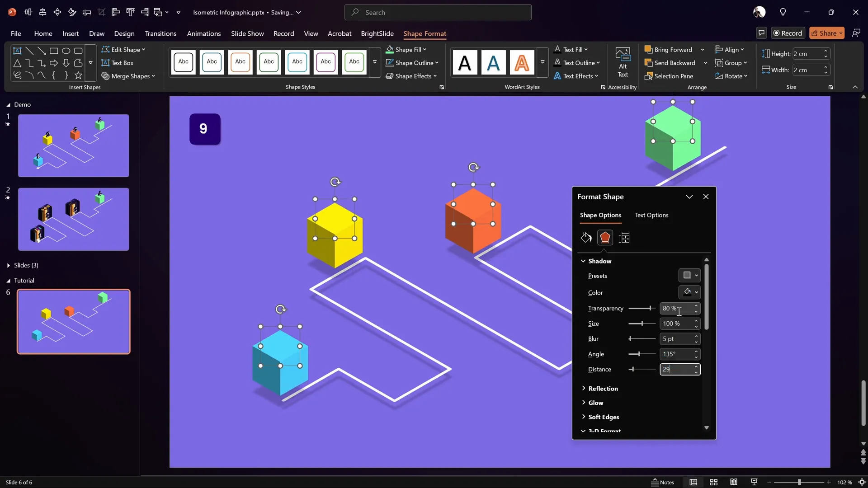Open Fill & Line settings in Format Shape

pos(586,237)
